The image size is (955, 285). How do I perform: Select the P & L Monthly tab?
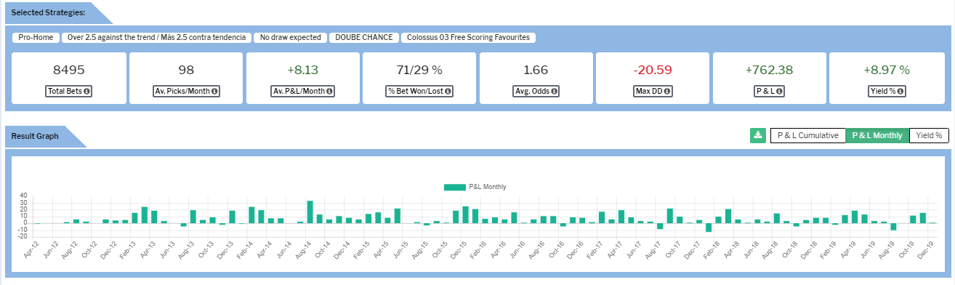(877, 135)
